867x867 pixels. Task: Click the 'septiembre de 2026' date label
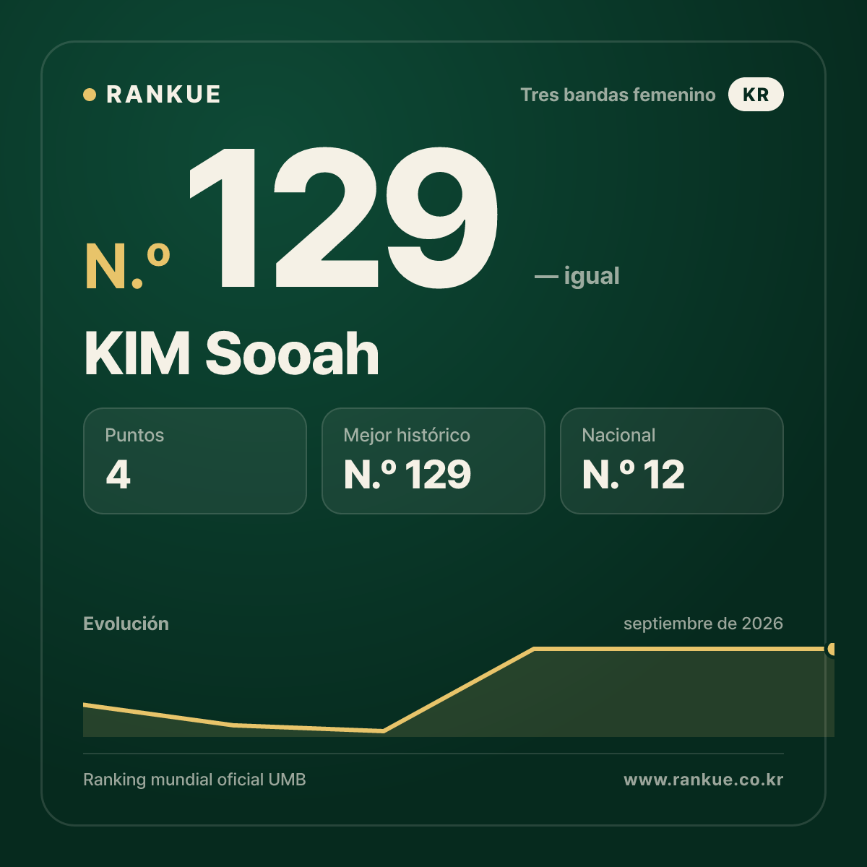click(703, 624)
